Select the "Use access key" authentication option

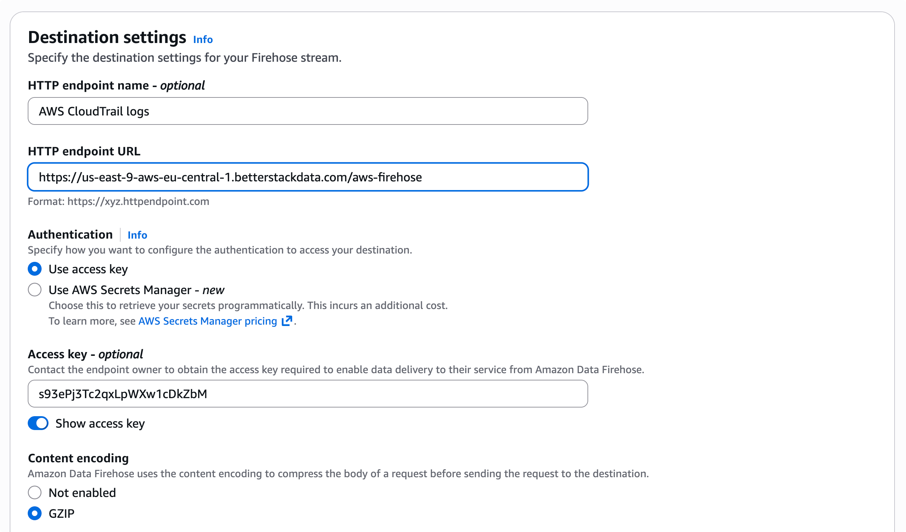(x=35, y=269)
